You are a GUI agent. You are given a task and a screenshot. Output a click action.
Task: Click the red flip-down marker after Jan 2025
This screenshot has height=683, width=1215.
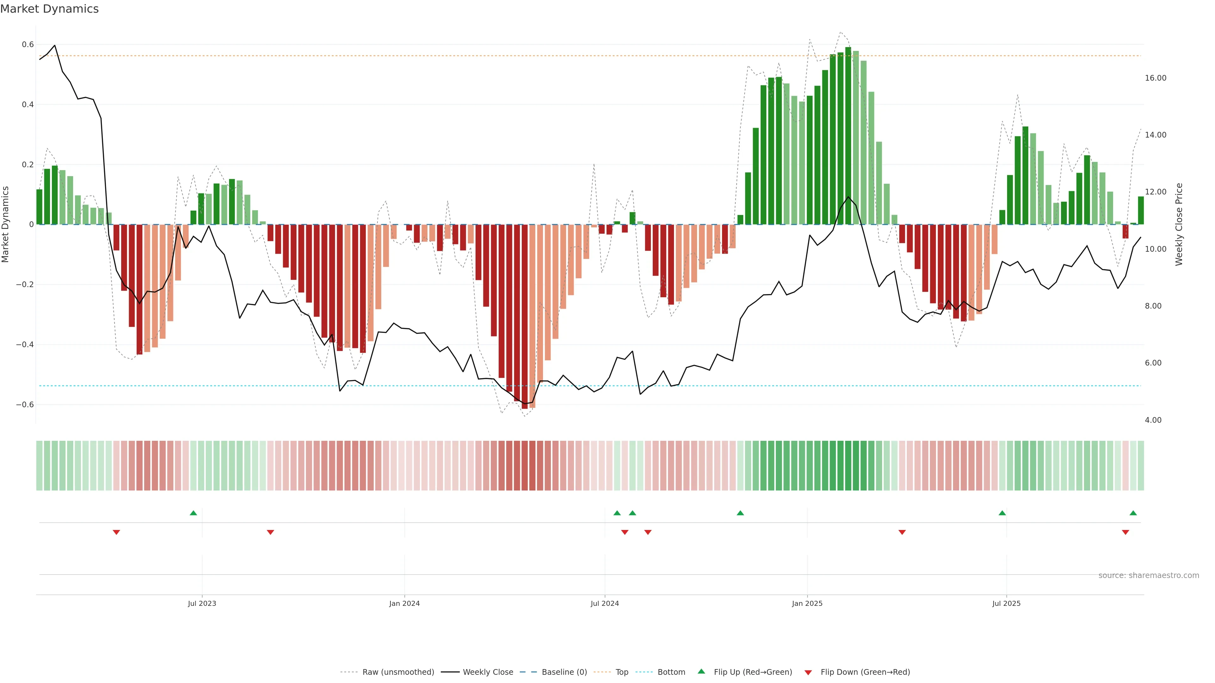(x=902, y=532)
